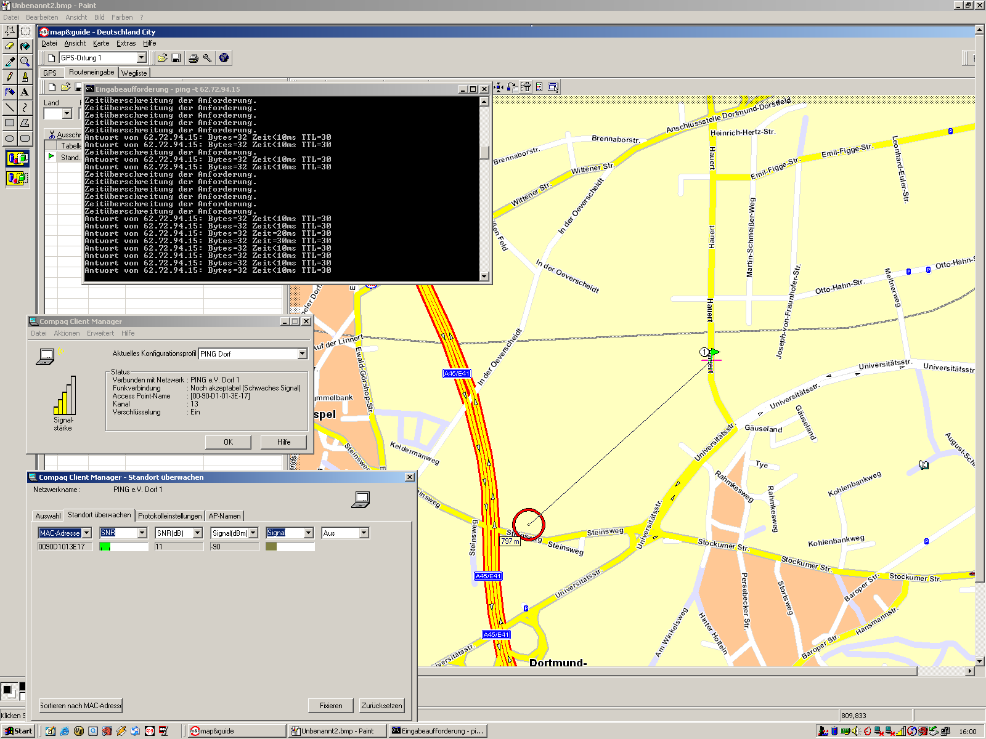
Task: Select the Free-Form Select tool in Paint
Action: (x=10, y=31)
